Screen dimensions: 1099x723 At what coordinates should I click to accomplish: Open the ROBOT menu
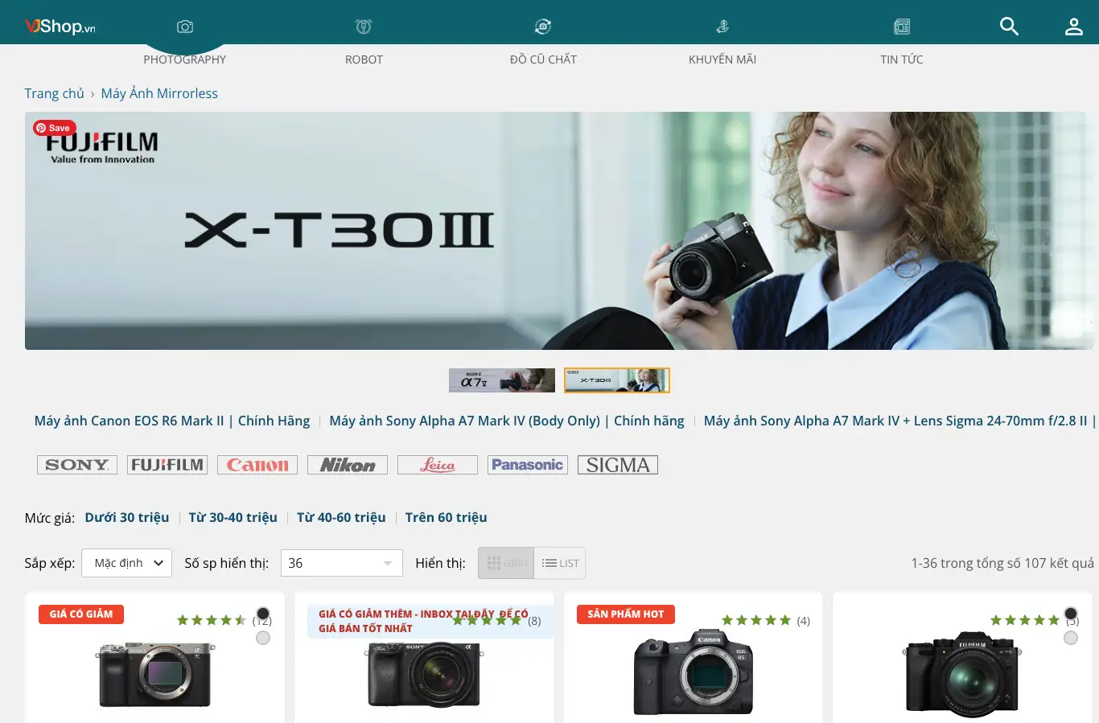point(364,60)
